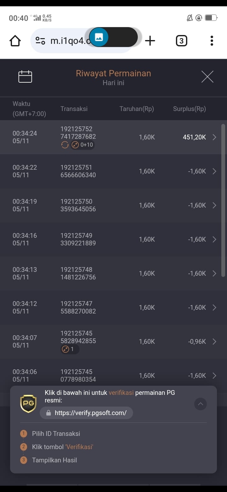Expand the 00:34:22 transaction row chevron
This screenshot has height=492, width=227.
(x=214, y=171)
